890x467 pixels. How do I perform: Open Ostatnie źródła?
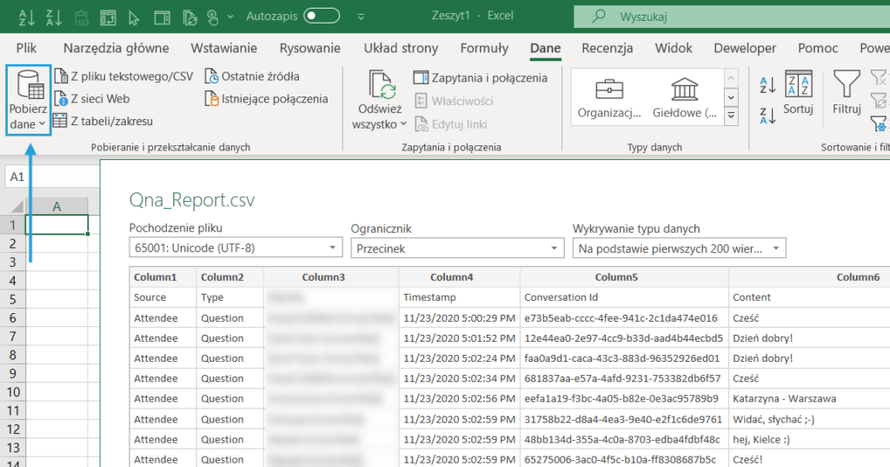[x=260, y=77]
